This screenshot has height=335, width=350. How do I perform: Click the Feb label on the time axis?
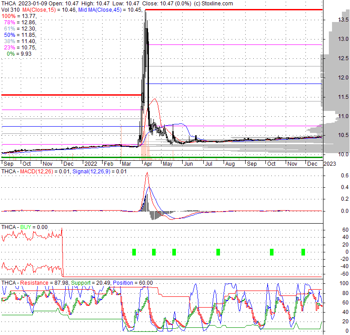pyautogui.click(x=109, y=164)
